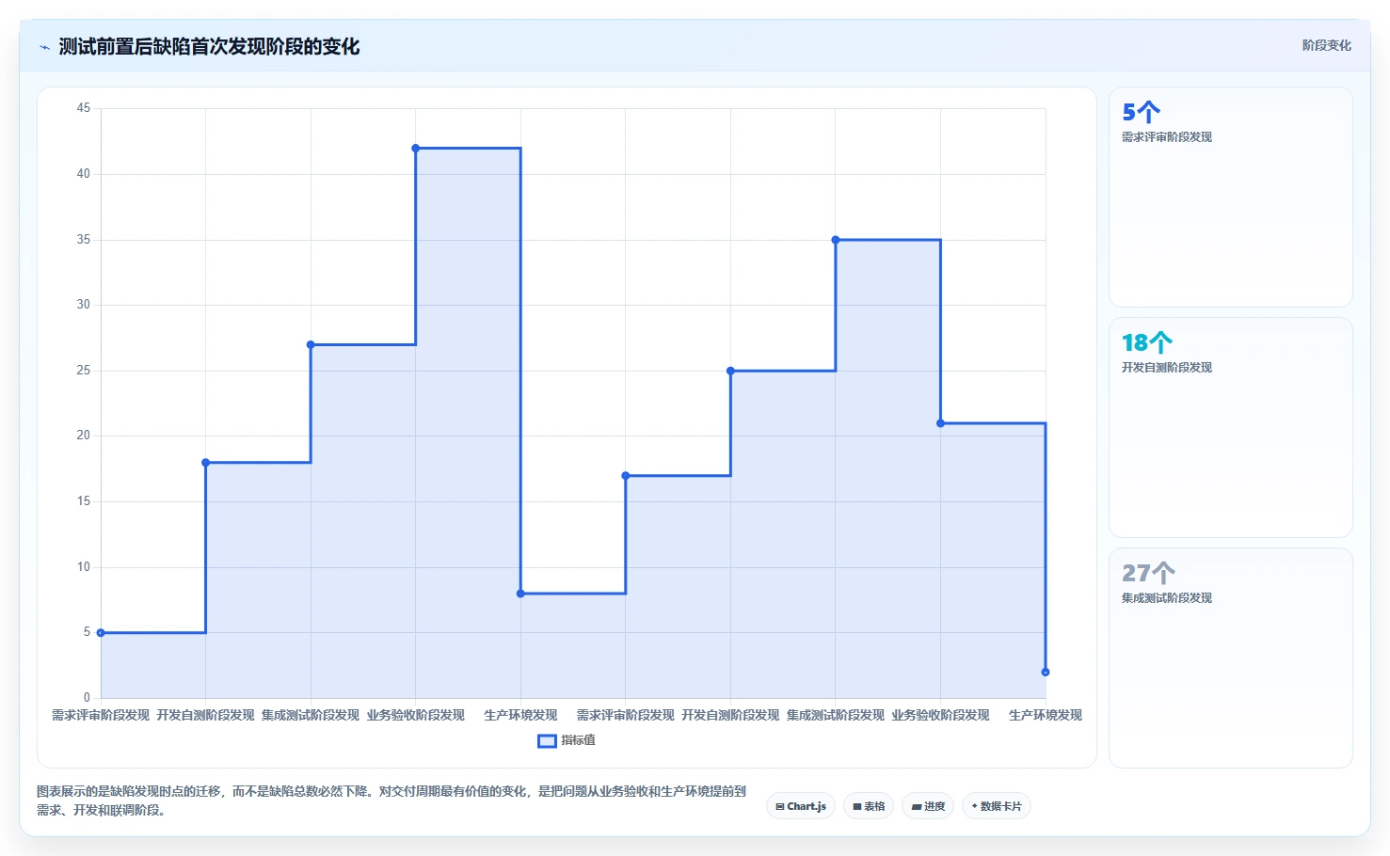Choose the 数据卡片 chip
This screenshot has width=1390, height=856.
click(x=997, y=806)
